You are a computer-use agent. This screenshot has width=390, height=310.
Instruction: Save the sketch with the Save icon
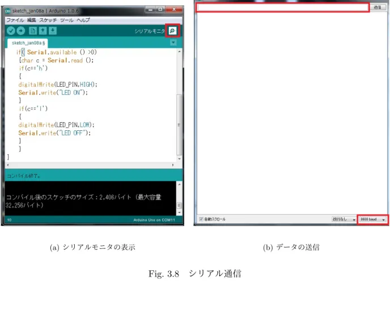coord(53,31)
